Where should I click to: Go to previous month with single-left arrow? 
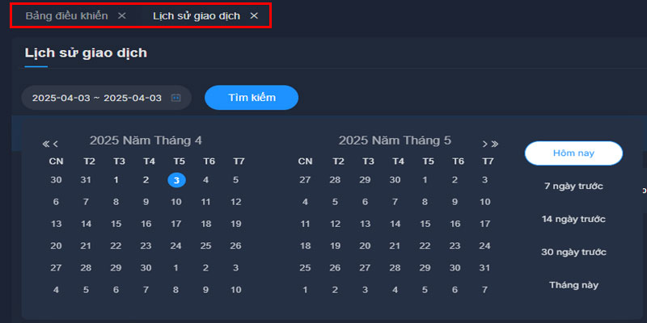click(x=56, y=144)
